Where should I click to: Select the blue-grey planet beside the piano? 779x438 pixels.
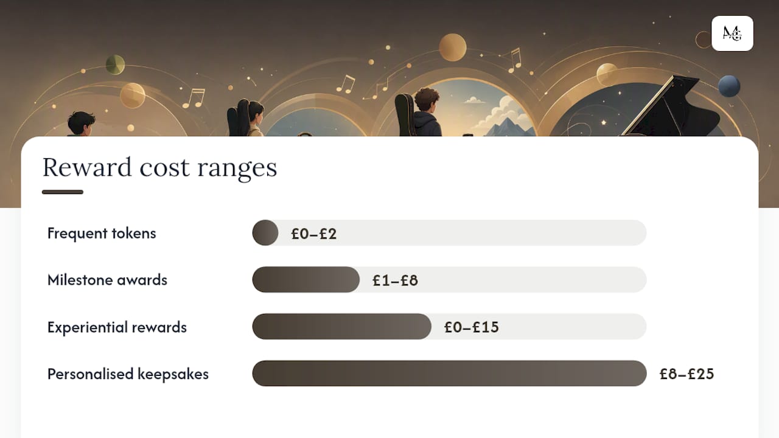coord(729,86)
